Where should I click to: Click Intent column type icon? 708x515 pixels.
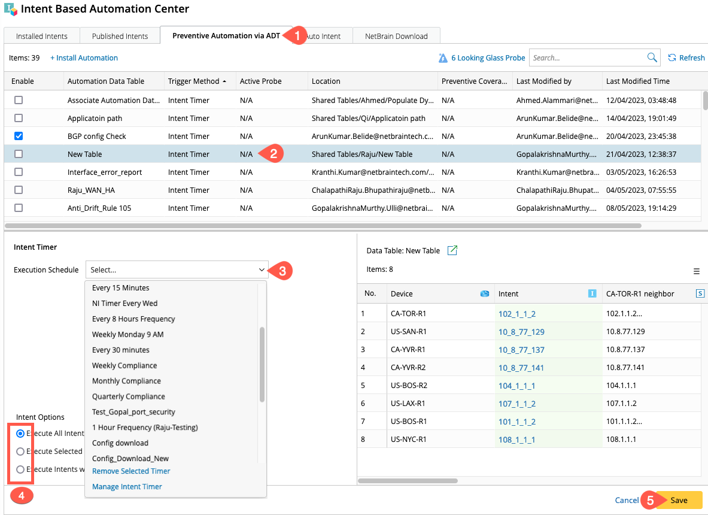point(592,293)
